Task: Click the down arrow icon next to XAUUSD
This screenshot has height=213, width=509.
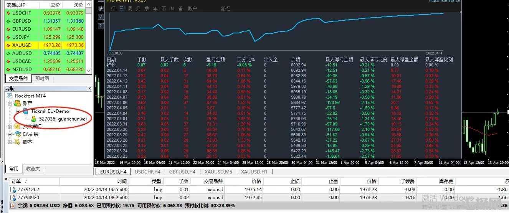Action: 8,45
